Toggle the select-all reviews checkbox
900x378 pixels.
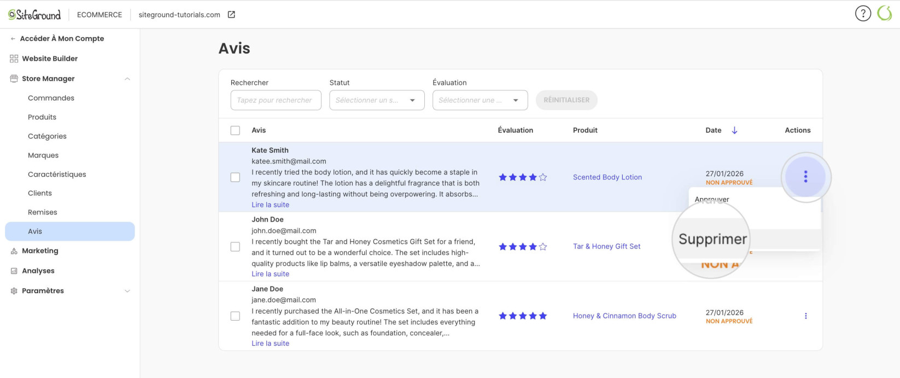pos(235,130)
